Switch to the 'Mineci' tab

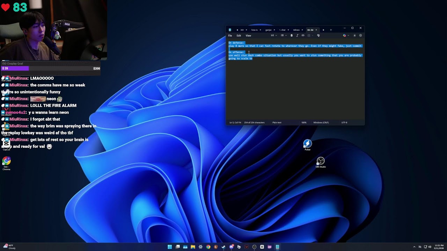coord(296,30)
